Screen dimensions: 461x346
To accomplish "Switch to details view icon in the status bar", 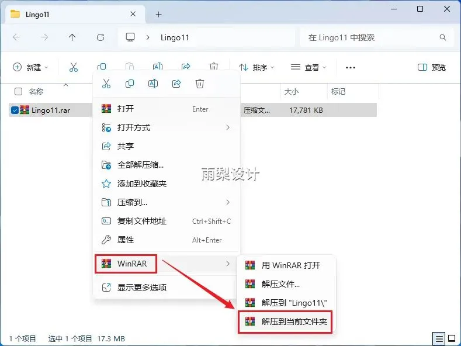I will 439,338.
